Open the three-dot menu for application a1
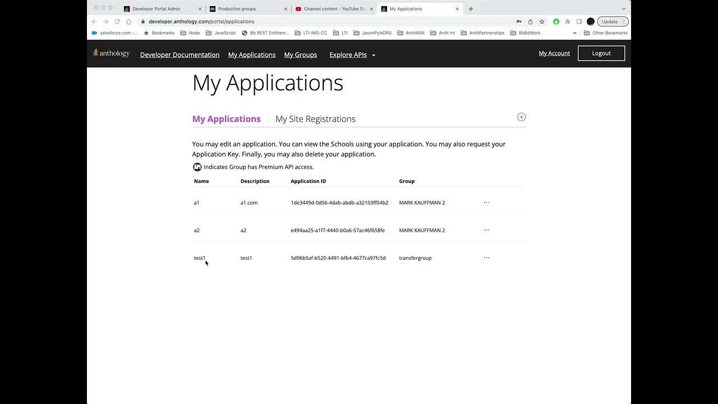Viewport: 718px width, 404px height. click(486, 203)
